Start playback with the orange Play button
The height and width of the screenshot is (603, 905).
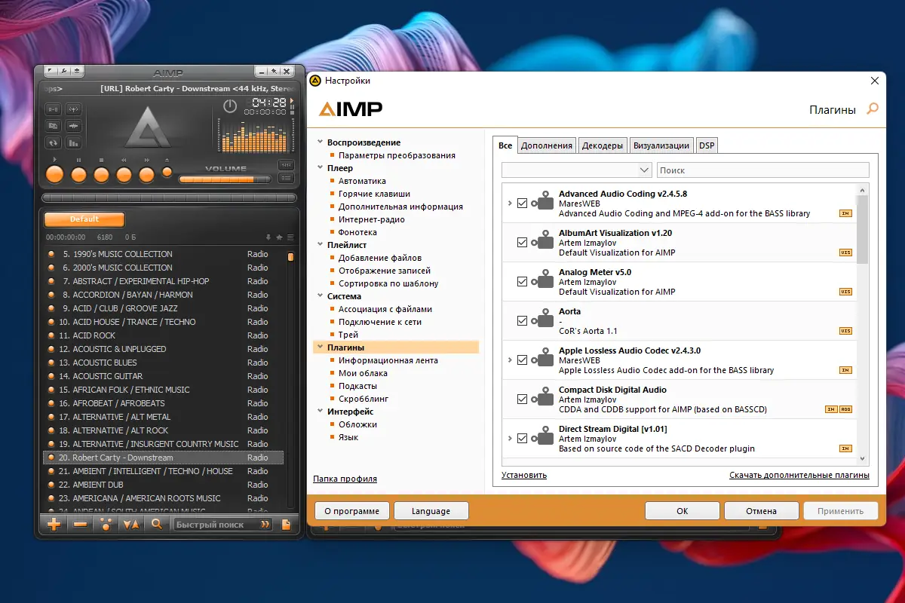[54, 175]
